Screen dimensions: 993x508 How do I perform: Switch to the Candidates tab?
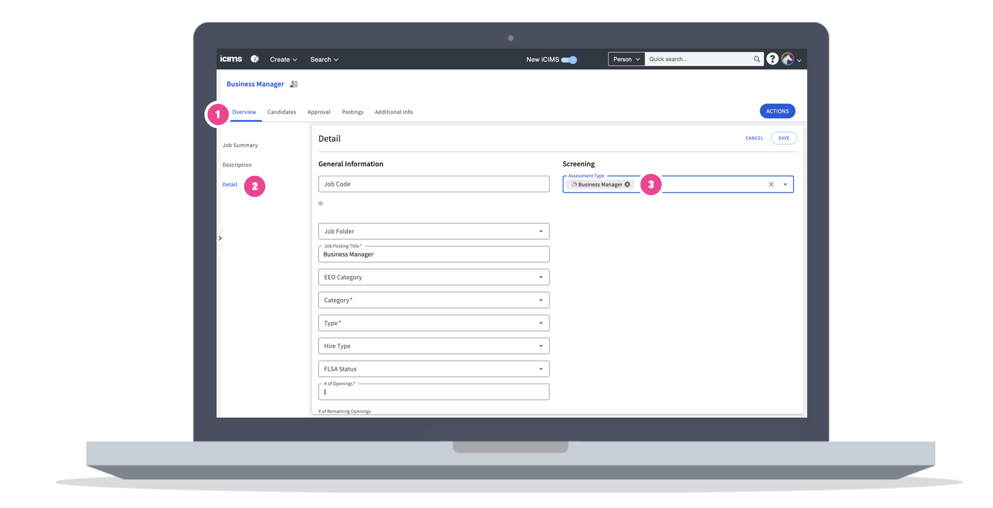pos(282,112)
